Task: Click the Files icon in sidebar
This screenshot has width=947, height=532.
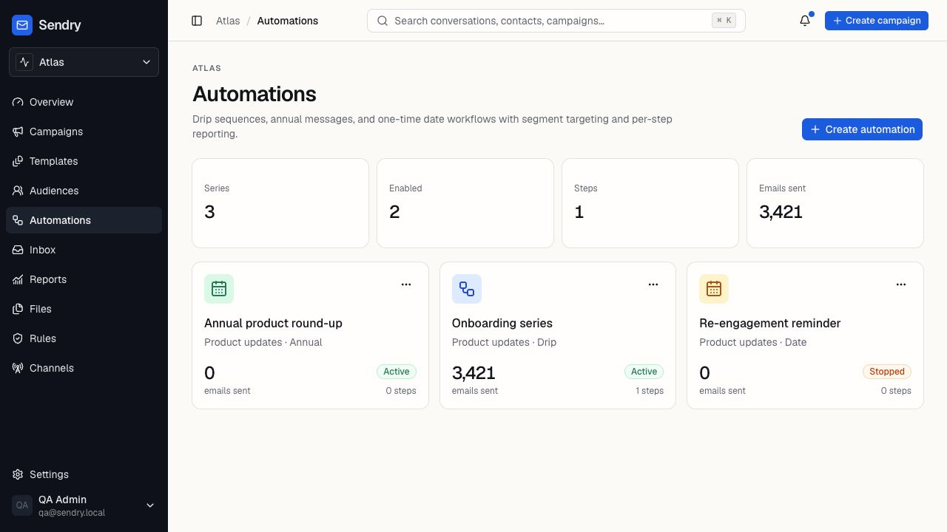Action: click(x=18, y=309)
